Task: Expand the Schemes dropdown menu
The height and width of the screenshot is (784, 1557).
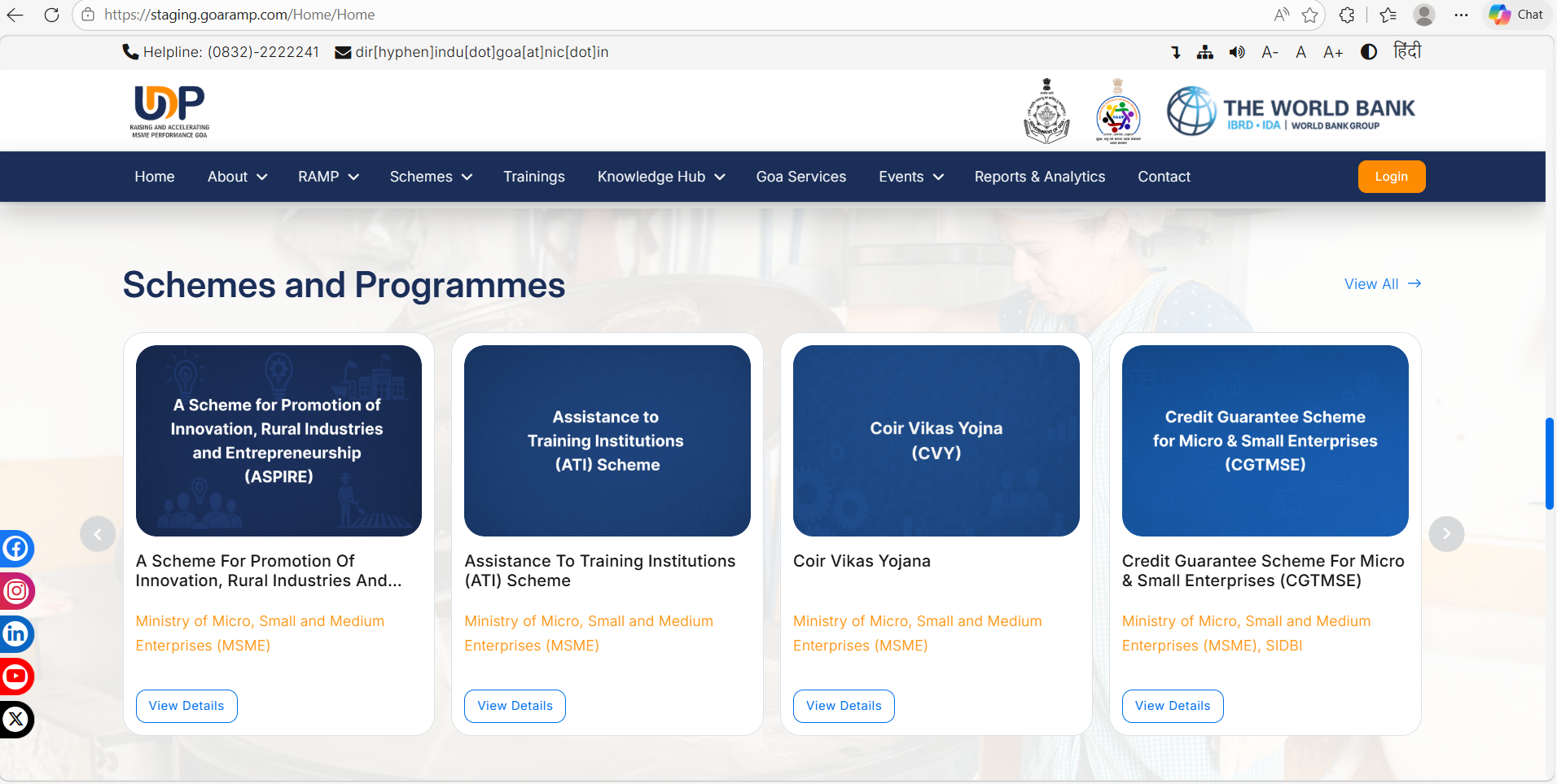Action: point(431,177)
